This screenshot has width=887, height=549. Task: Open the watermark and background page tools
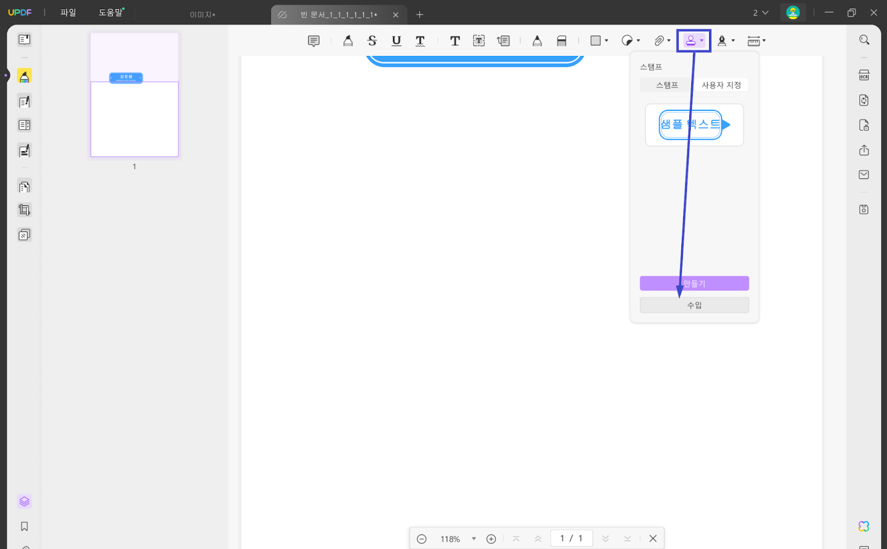(24, 235)
